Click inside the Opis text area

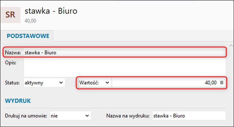[125, 67]
